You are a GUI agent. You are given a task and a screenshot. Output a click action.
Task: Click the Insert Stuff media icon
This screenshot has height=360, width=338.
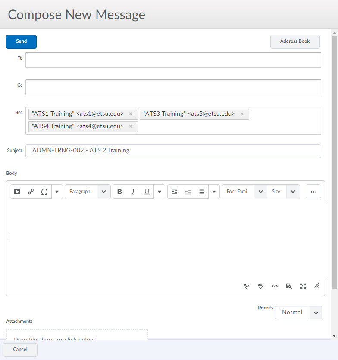tap(17, 192)
